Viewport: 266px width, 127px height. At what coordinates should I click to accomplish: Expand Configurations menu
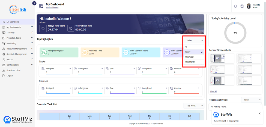tap(32, 65)
